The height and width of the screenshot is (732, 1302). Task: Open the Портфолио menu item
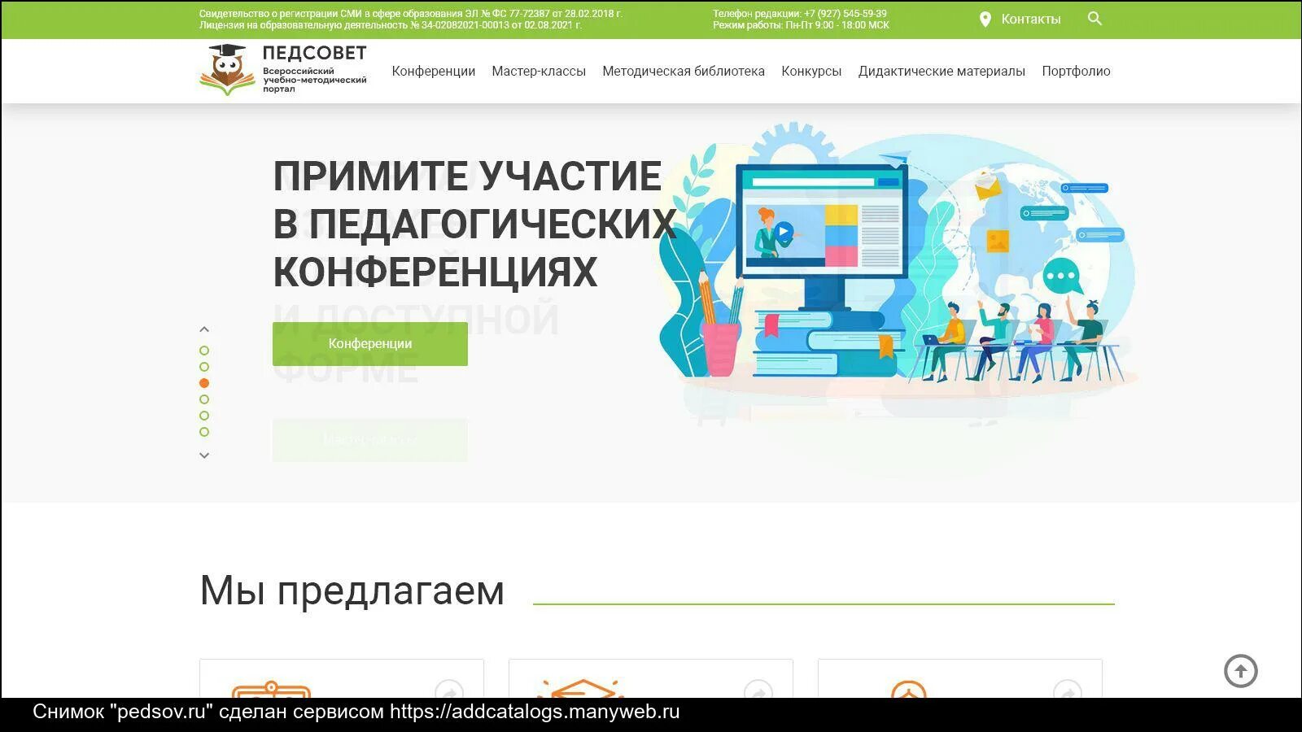pos(1076,71)
